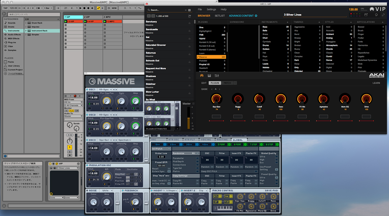
Task: Toggle the yellow automation arm button
Action: (99, 8)
